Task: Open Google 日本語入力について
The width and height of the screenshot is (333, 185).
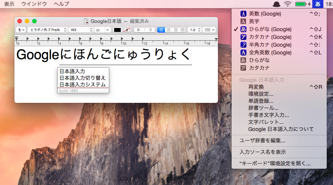Action: (279, 129)
